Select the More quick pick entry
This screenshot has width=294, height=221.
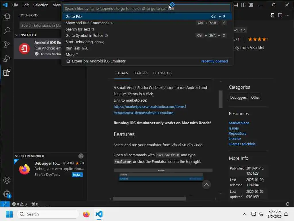[x=147, y=54]
